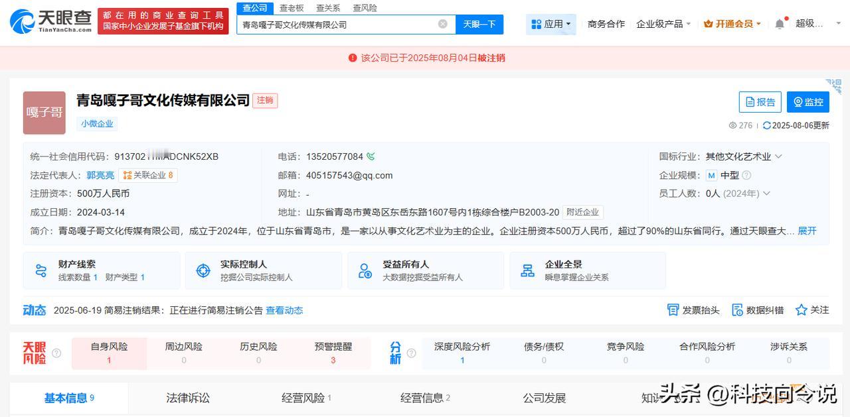The image size is (850, 417).
Task: Click the refresh icon beside 2025-08-06更新
Action: click(x=767, y=125)
